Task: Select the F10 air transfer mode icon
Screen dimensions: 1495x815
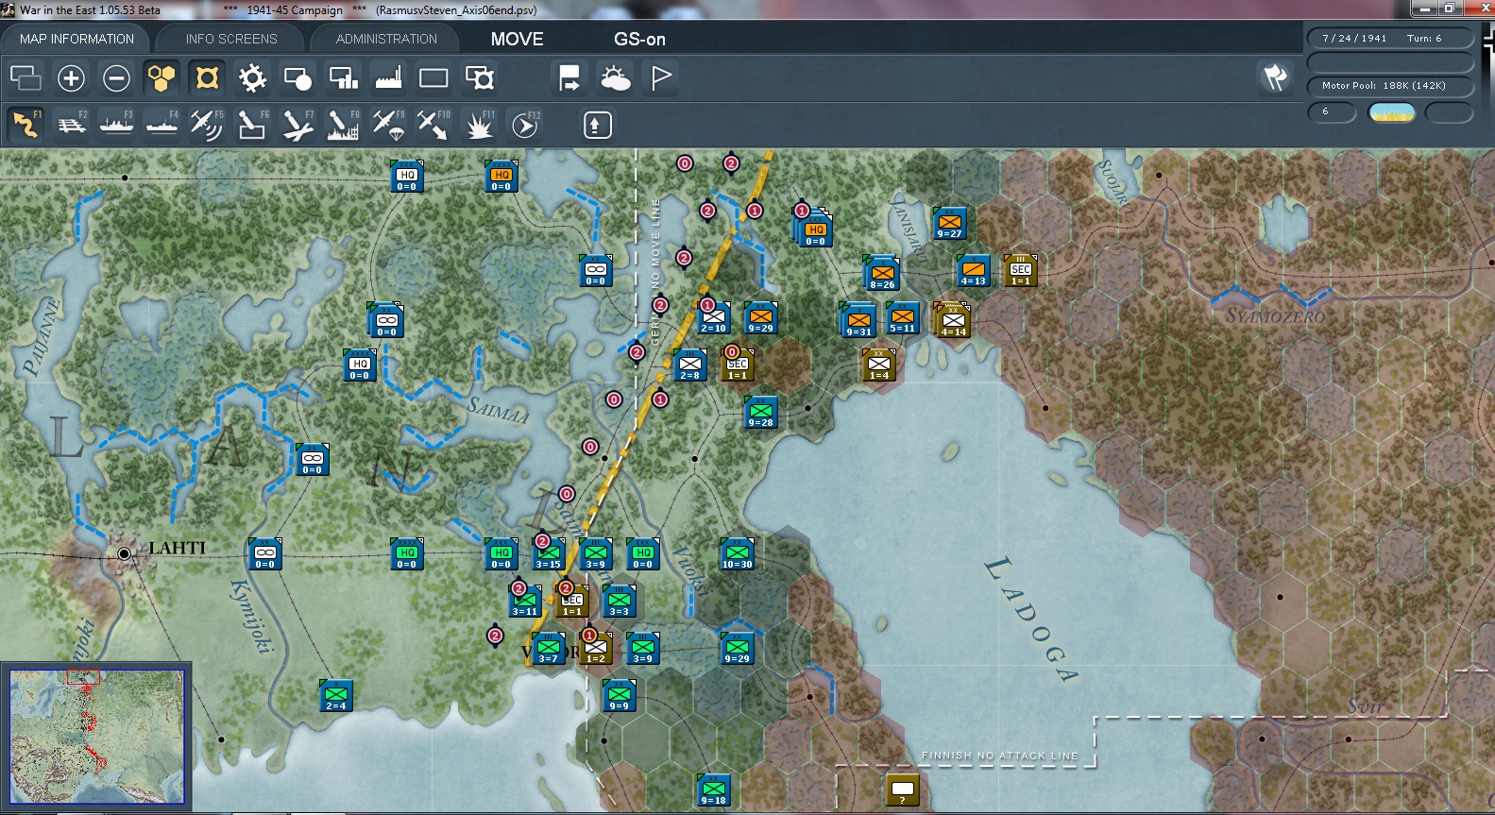Action: tap(433, 125)
